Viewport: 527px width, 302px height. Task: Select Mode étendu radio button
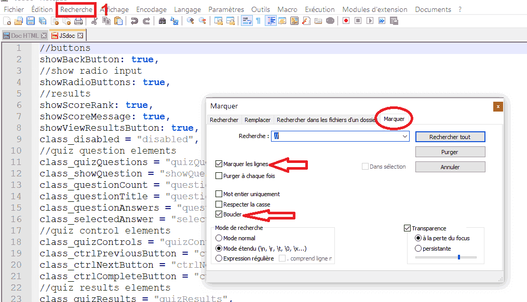pyautogui.click(x=219, y=249)
